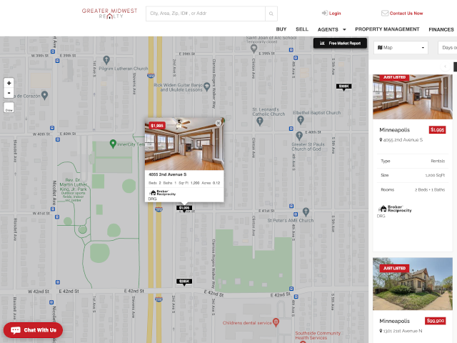Screen dimensions: 457x343
Task: Click the St. Leonard's Catholic Church pin
Action: (260, 121)
